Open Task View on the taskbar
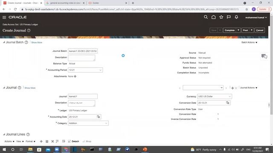This screenshot has width=273, height=153. [x=21, y=149]
